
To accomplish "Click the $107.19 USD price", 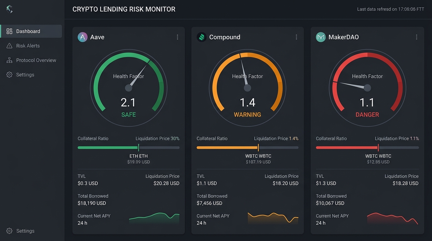I will [x=258, y=162].
